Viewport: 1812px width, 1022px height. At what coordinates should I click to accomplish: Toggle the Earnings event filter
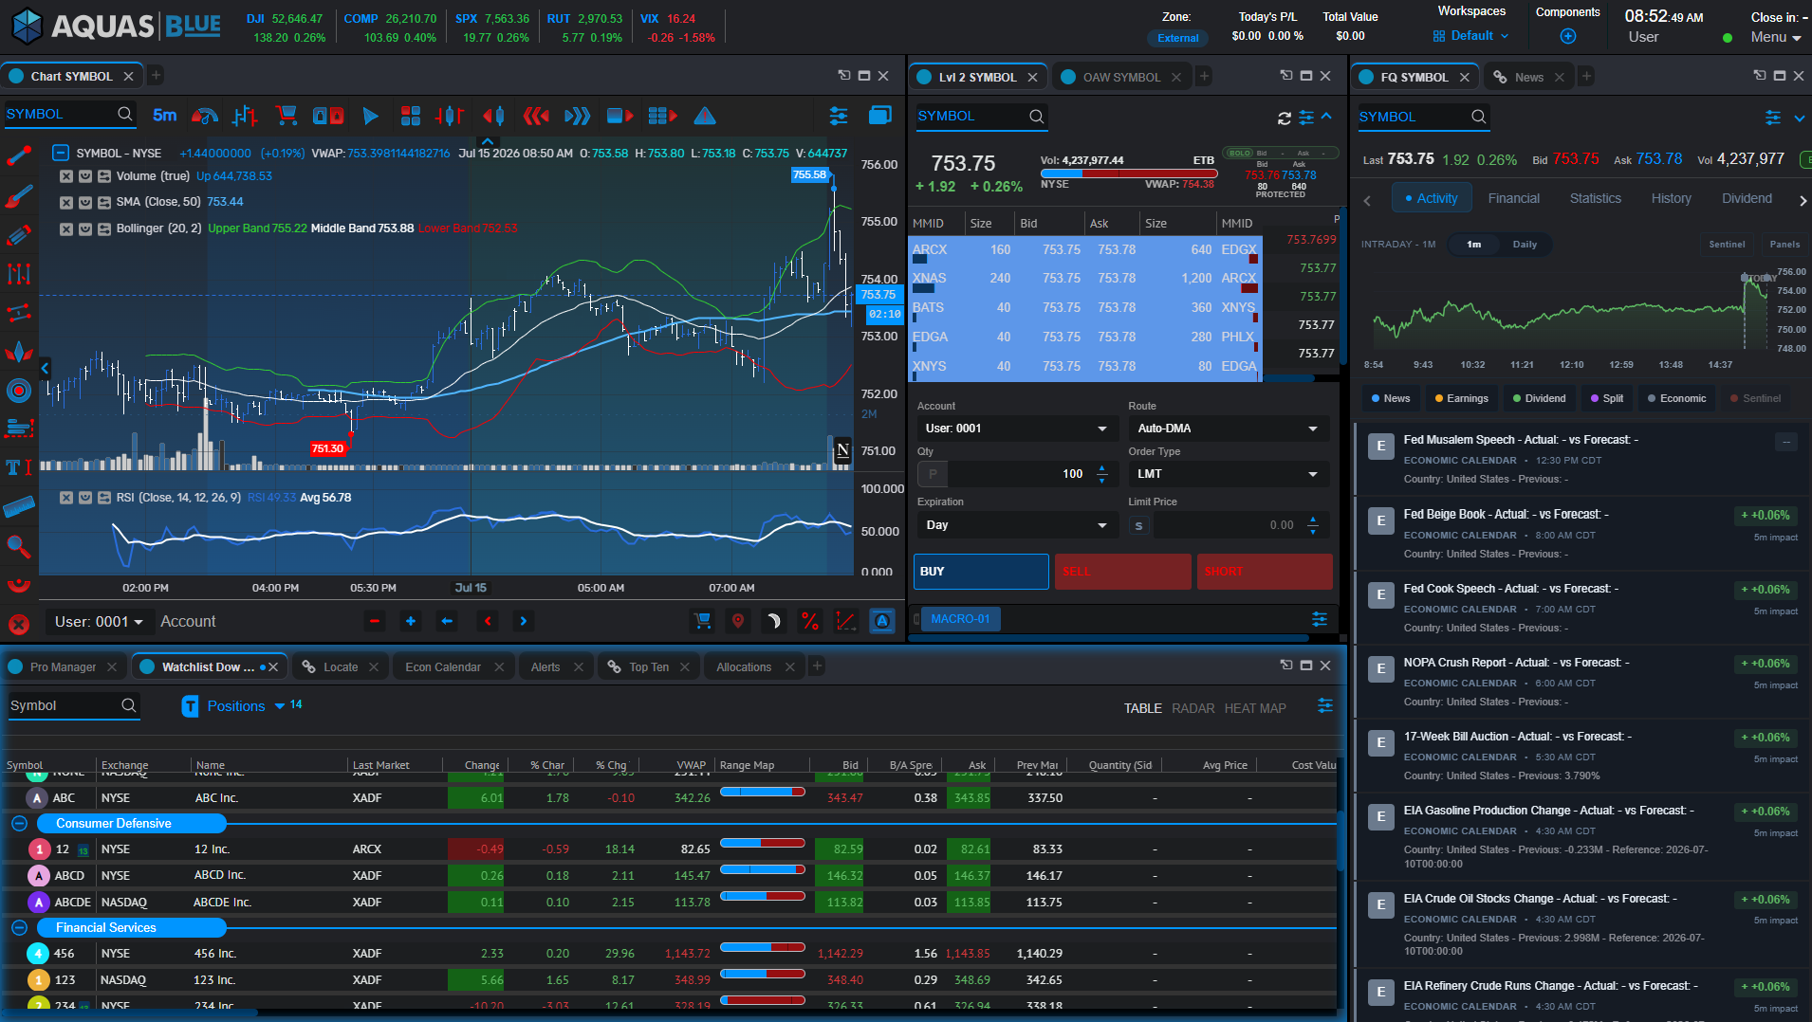point(1462,398)
